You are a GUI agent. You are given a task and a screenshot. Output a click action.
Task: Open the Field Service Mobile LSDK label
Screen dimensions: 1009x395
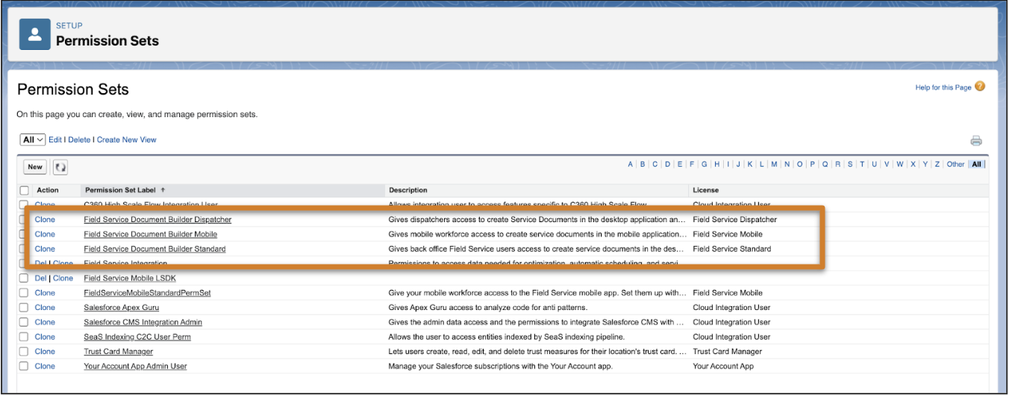pyautogui.click(x=130, y=278)
